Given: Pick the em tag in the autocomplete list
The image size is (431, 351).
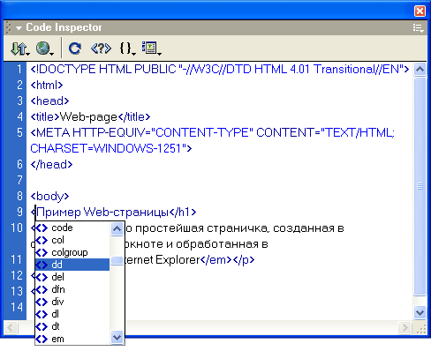Looking at the screenshot, I should 72,339.
